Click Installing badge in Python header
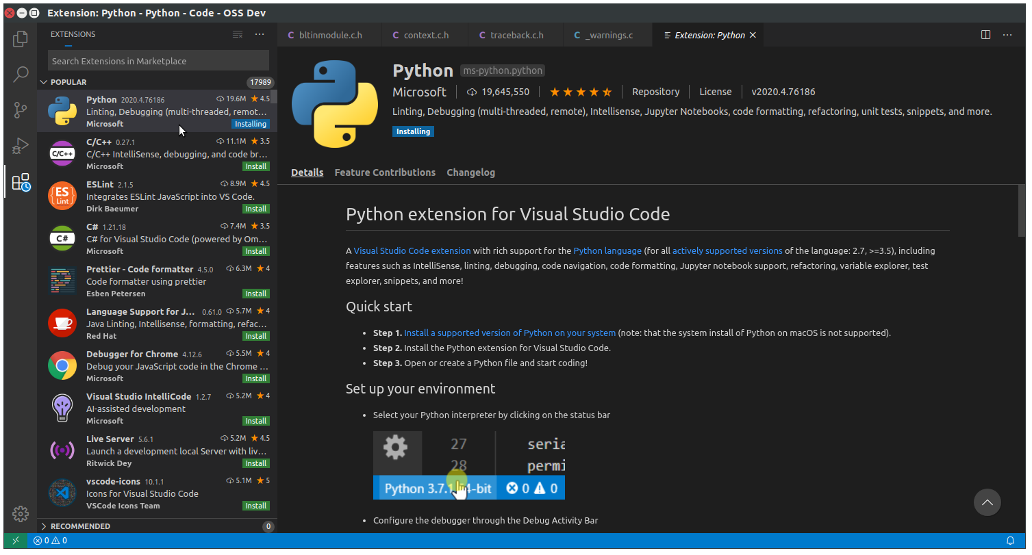Image resolution: width=1032 pixels, height=555 pixels. coord(414,131)
